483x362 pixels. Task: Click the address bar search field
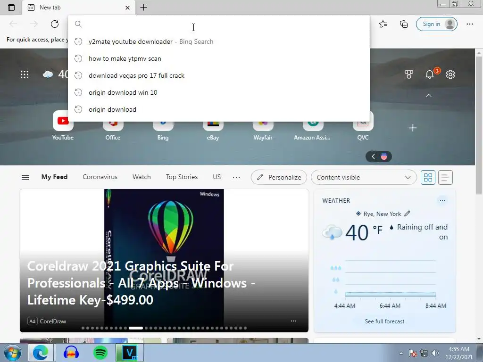point(219,24)
